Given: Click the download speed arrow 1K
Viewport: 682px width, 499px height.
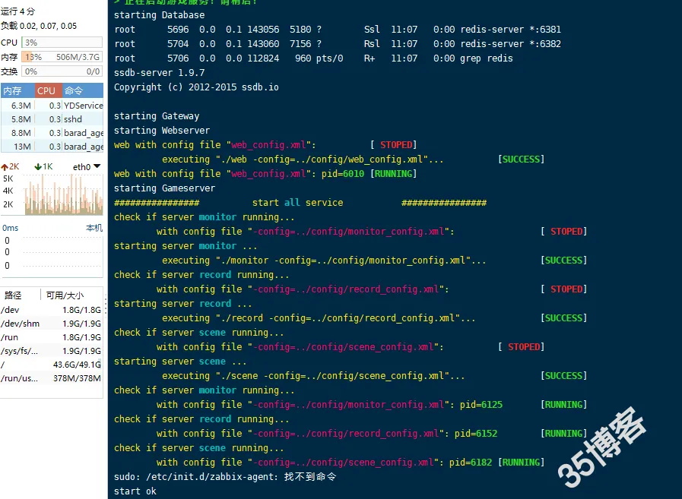Looking at the screenshot, I should point(43,166).
